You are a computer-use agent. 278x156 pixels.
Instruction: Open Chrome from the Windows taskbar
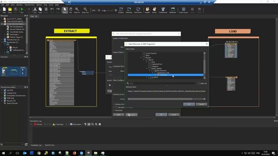pos(39,153)
